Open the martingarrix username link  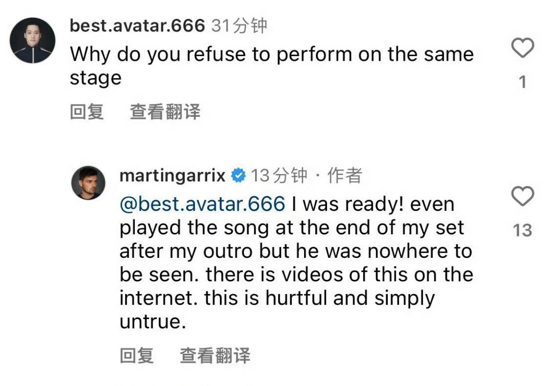click(172, 176)
